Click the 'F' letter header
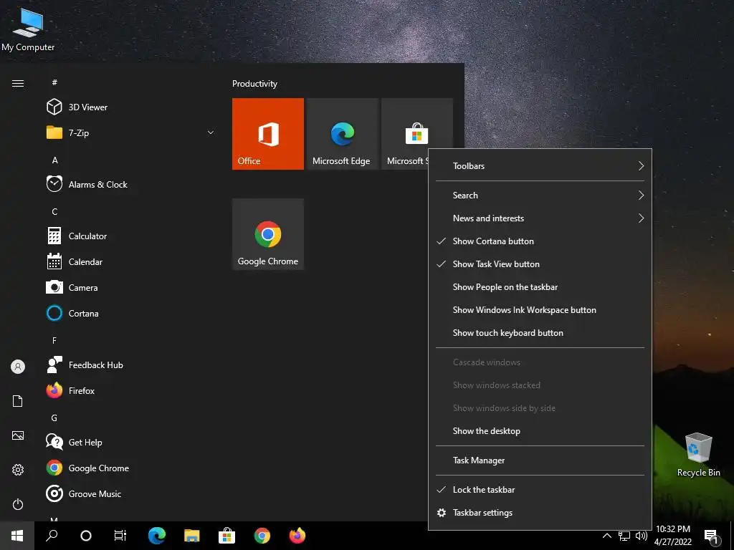734x550 pixels. [54, 340]
